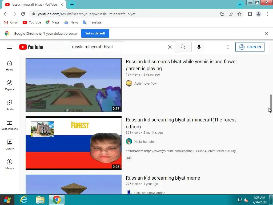The height and width of the screenshot is (205, 273).
Task: Open the Ninja_hamster channel avatar
Action: (129, 141)
